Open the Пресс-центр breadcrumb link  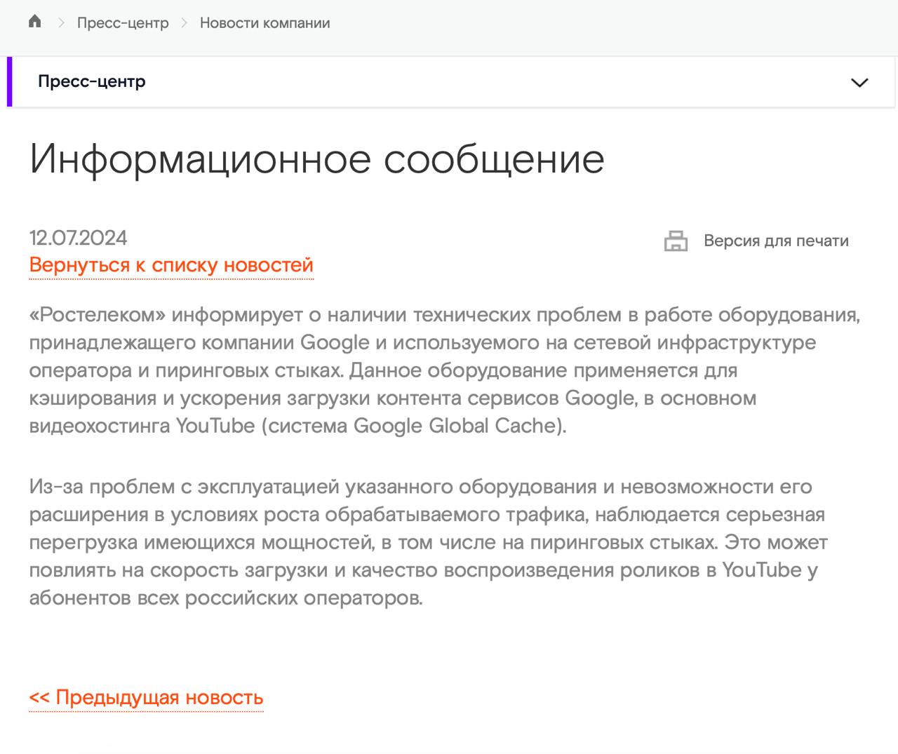coord(123,23)
